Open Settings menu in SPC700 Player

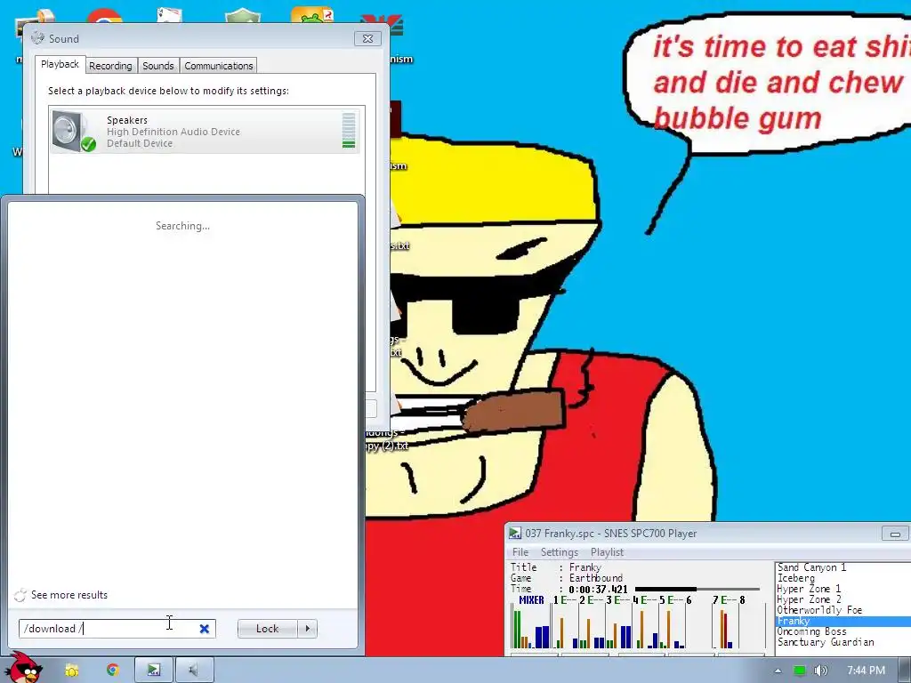(559, 551)
